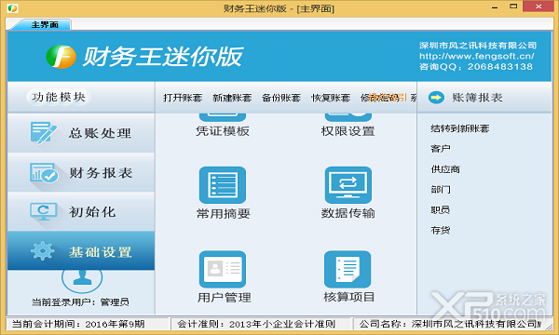Screen dimensions: 559x335
Task: Click the 常用摘要 label text
Action: 224,214
